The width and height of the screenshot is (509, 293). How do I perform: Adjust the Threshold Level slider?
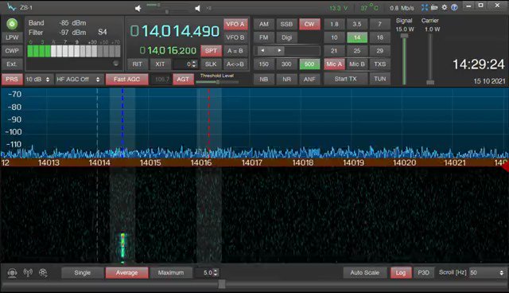tap(217, 82)
